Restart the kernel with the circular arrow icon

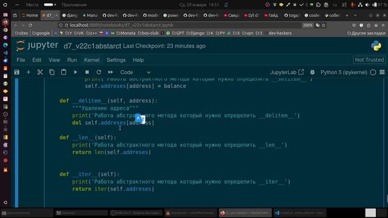[x=99, y=72]
